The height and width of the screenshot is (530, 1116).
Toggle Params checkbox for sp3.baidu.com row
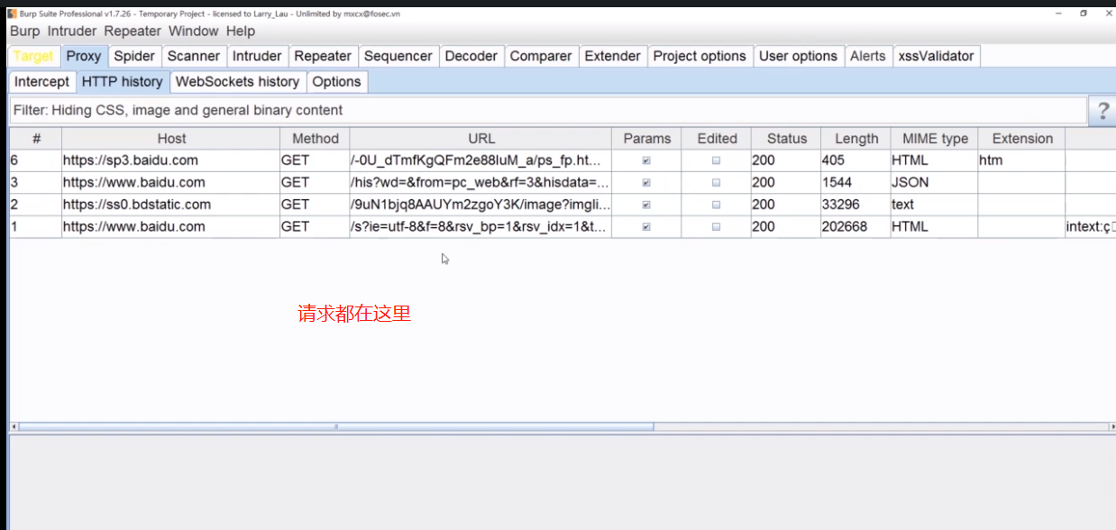pyautogui.click(x=646, y=160)
